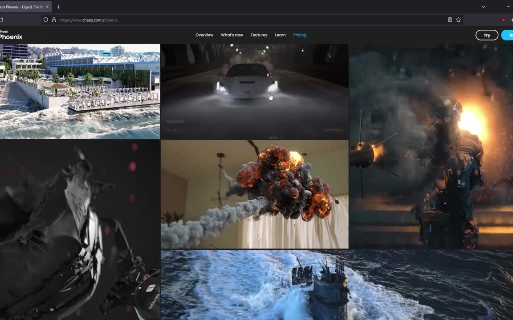Open the Overview nav item
513x320 pixels.
(x=204, y=35)
